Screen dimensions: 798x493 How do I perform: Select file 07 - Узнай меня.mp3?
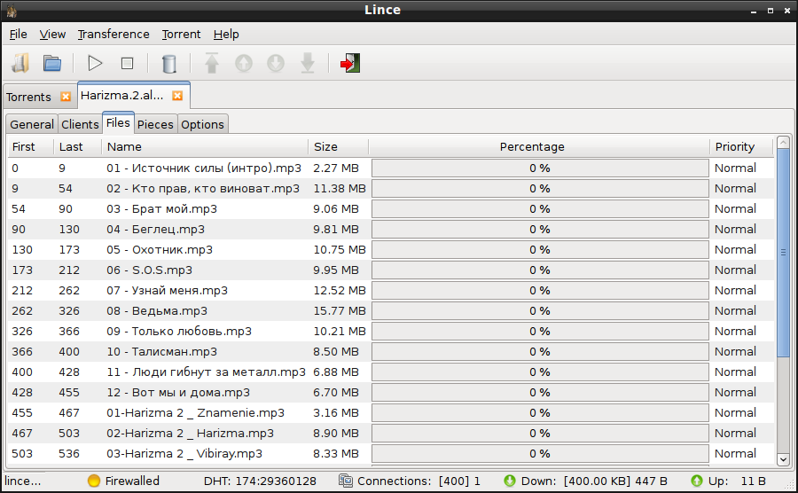[x=167, y=291]
